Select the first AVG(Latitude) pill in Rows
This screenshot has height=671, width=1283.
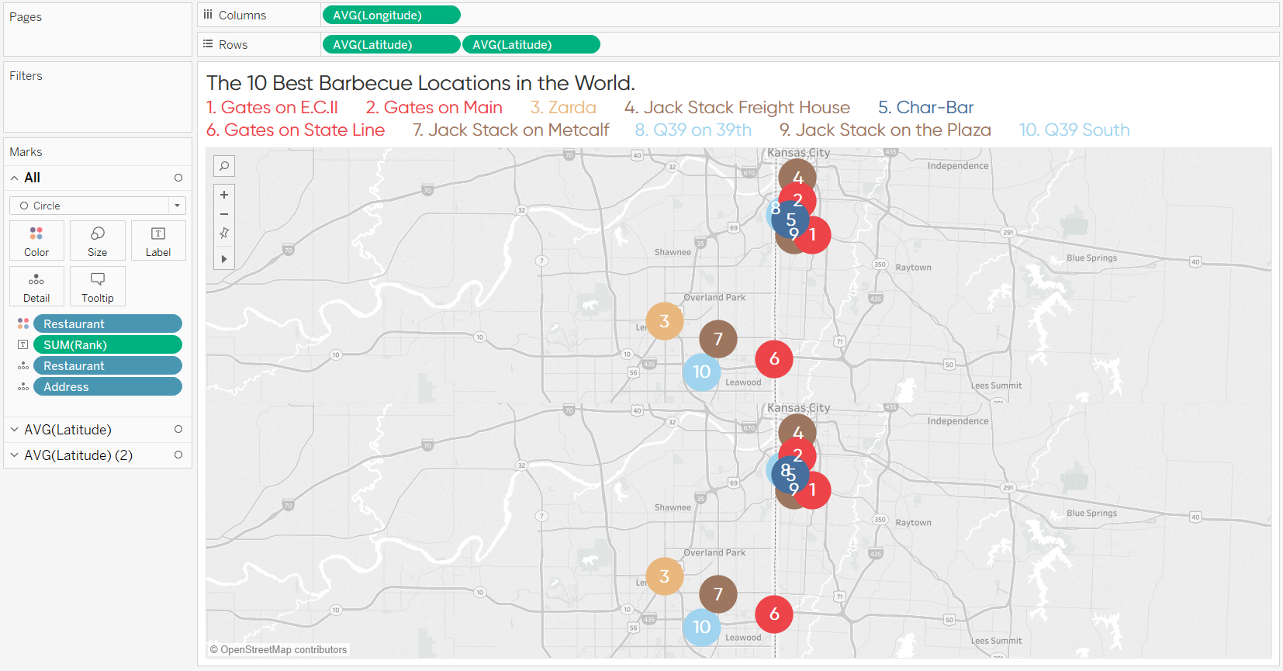coord(391,44)
